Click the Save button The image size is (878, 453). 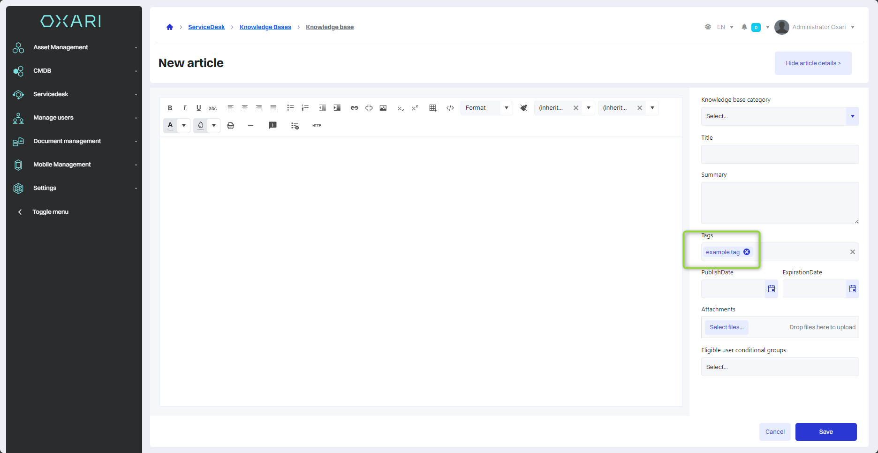click(x=825, y=432)
